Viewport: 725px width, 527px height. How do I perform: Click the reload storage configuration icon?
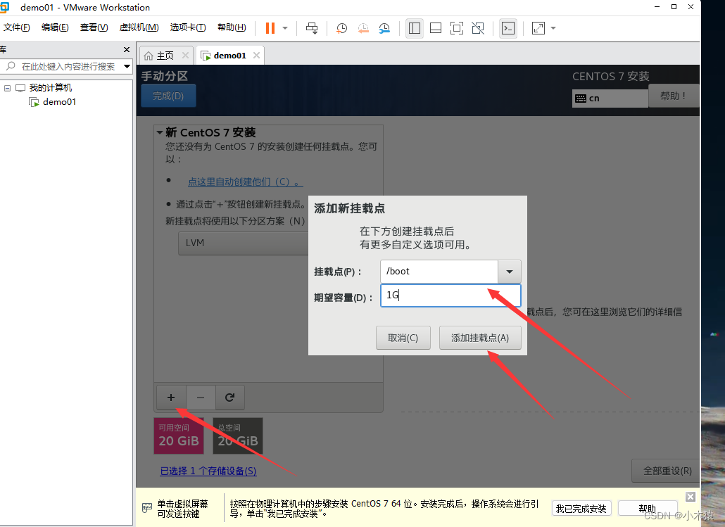229,398
